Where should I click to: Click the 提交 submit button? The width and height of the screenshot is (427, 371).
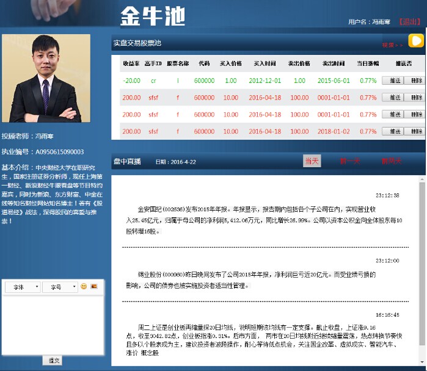click(53, 361)
